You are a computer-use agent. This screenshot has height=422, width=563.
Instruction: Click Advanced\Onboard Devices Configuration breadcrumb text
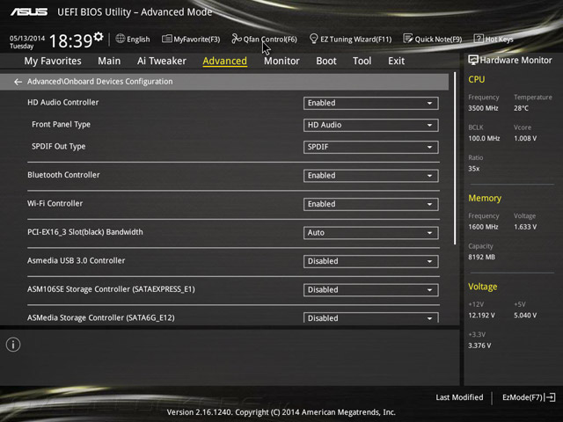pyautogui.click(x=99, y=82)
